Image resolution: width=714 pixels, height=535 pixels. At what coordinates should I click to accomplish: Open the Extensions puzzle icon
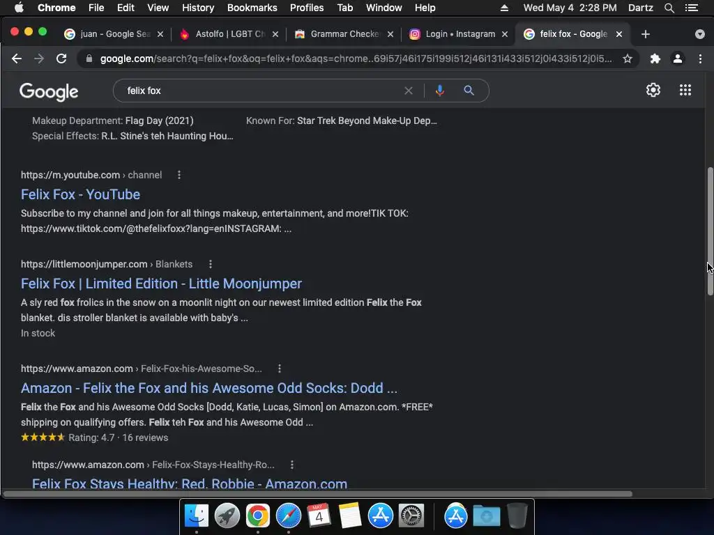655,59
